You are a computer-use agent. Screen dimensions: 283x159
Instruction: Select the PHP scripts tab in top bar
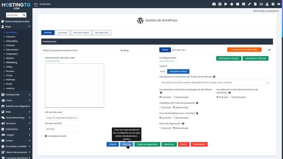36,4
